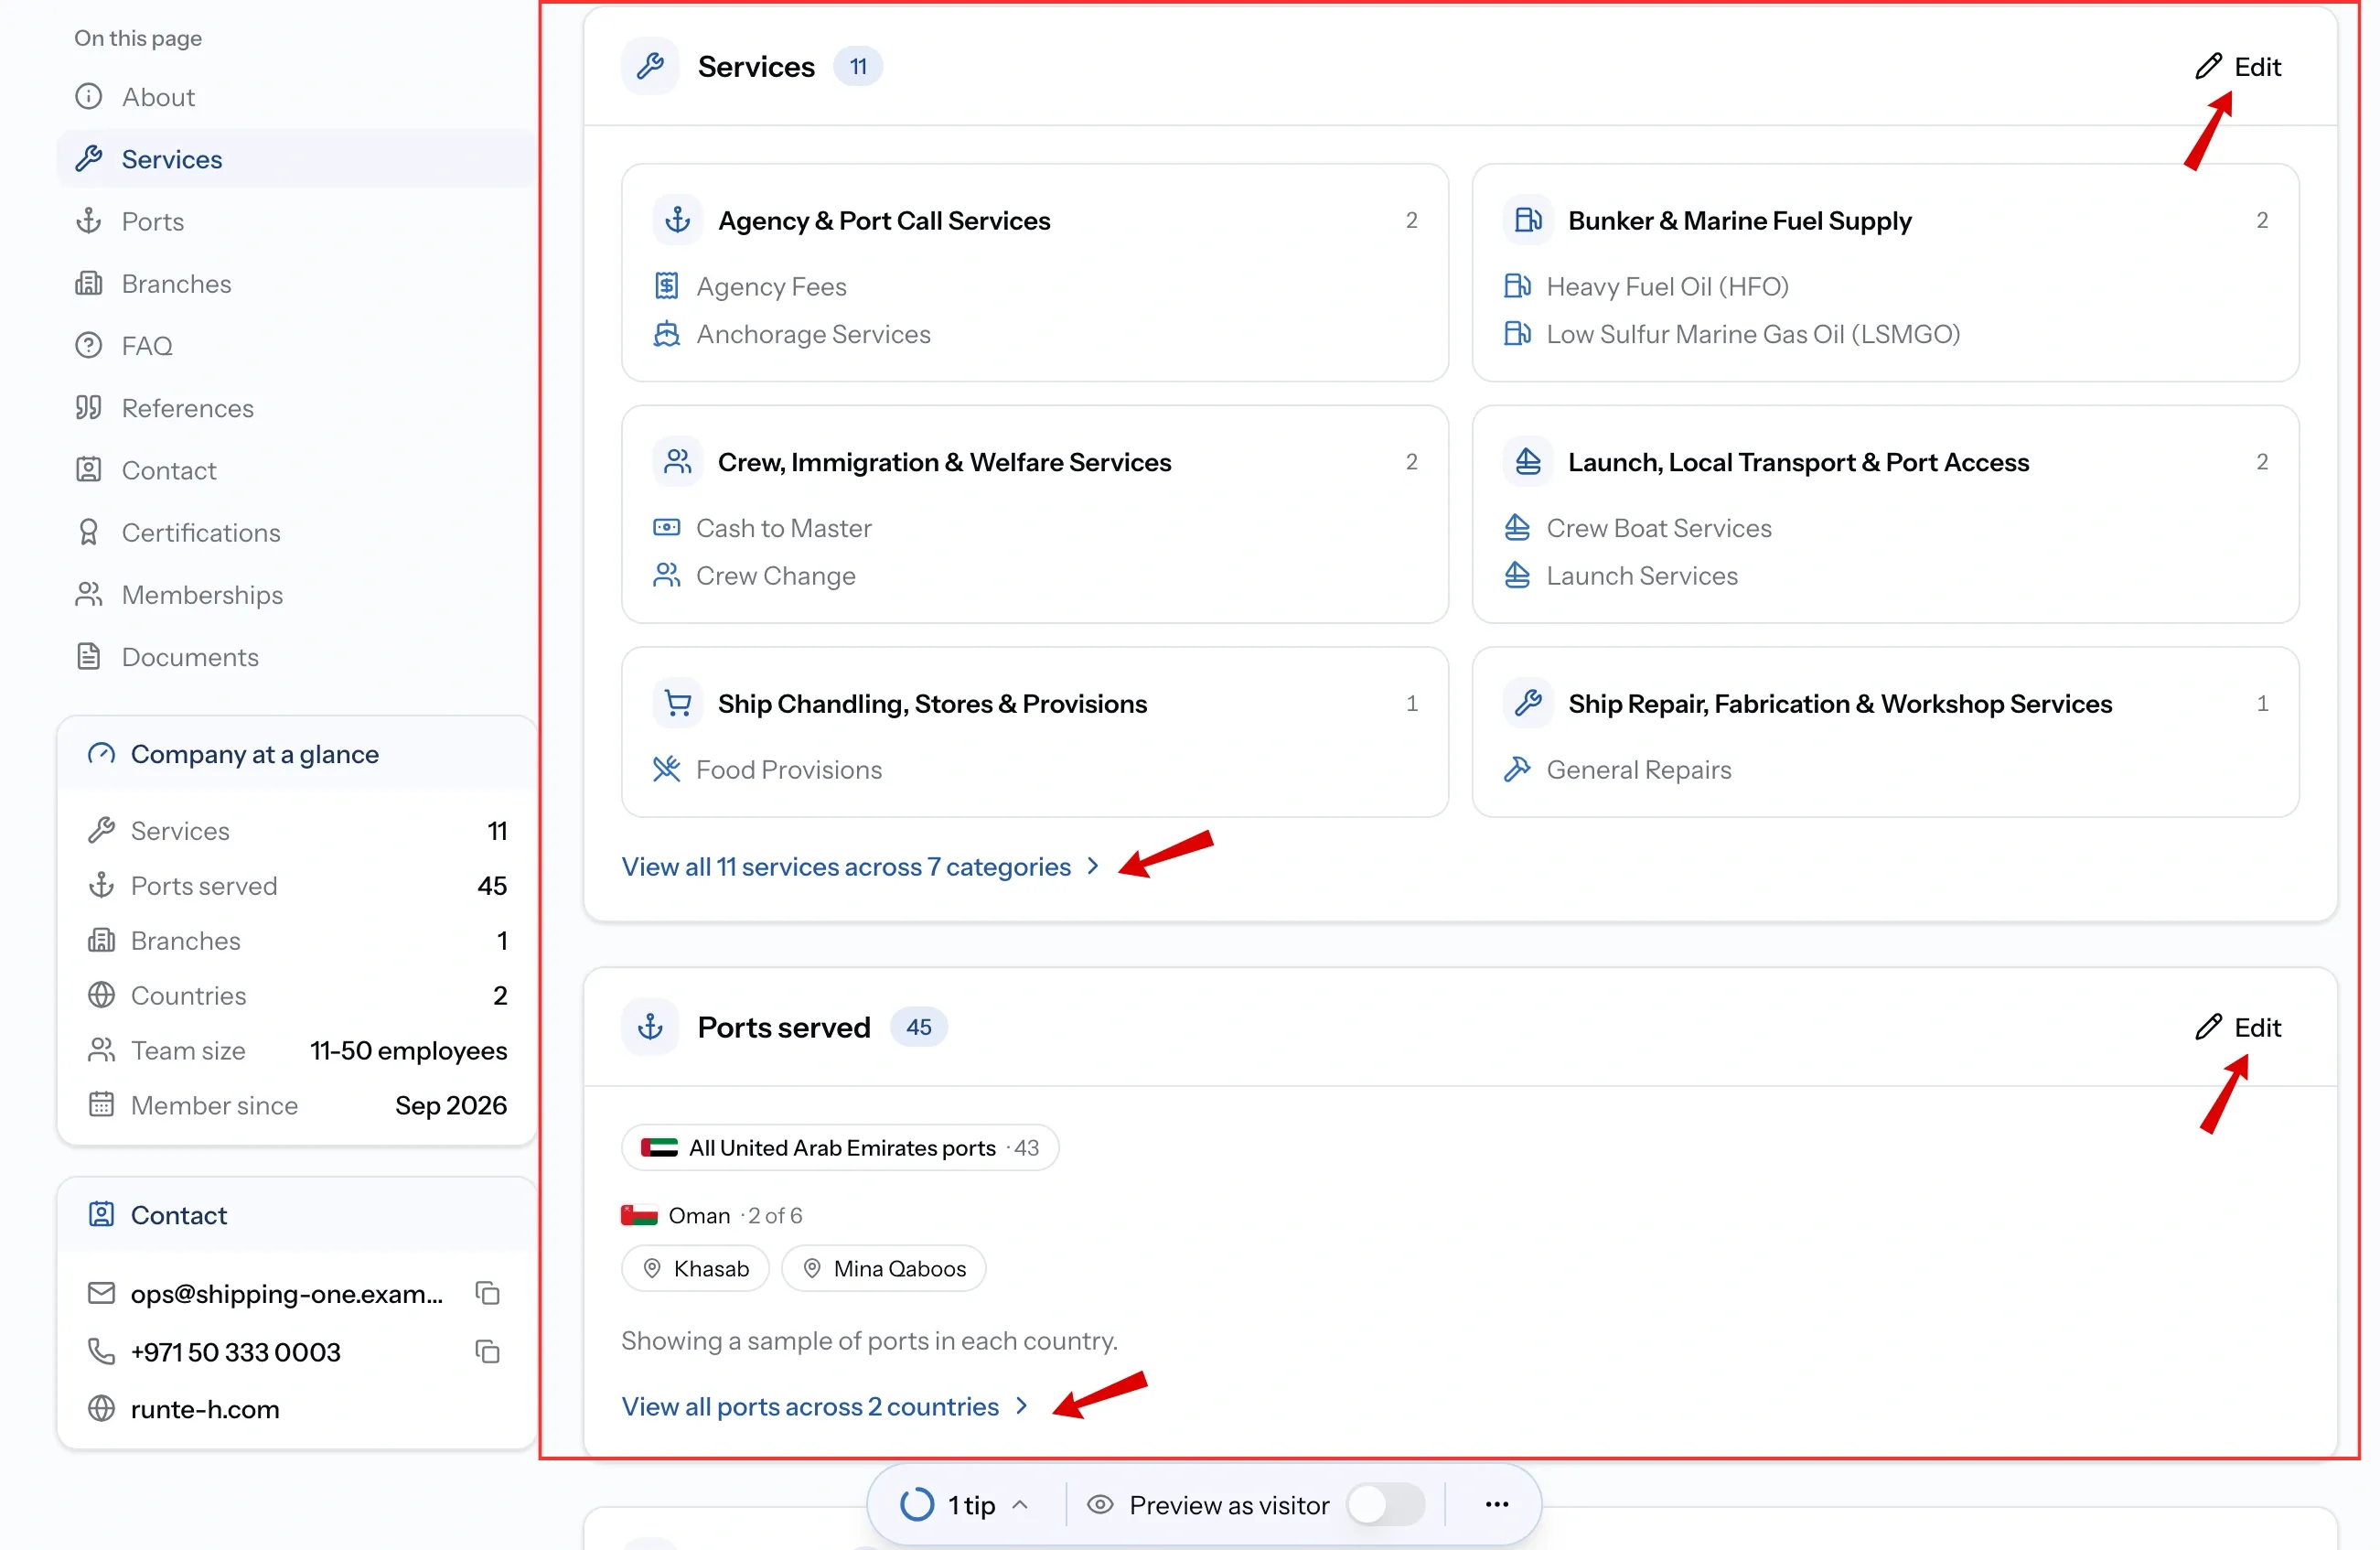Go to References section
Screen dimensions: 2380x1550
(x=295, y=408)
